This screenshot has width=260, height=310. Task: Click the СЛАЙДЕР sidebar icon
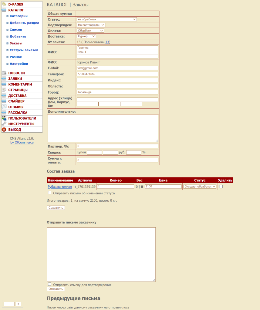point(4,101)
